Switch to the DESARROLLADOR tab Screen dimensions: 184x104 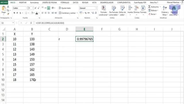click(107, 2)
